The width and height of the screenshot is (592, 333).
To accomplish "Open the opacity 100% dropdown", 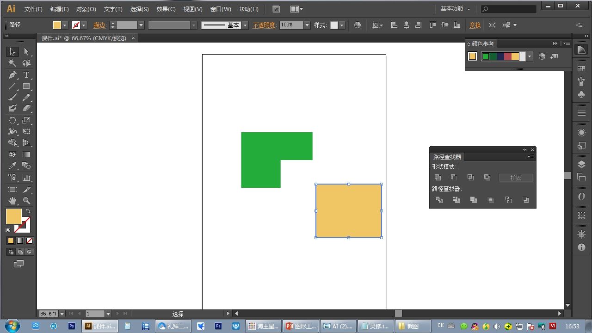I will (x=307, y=25).
